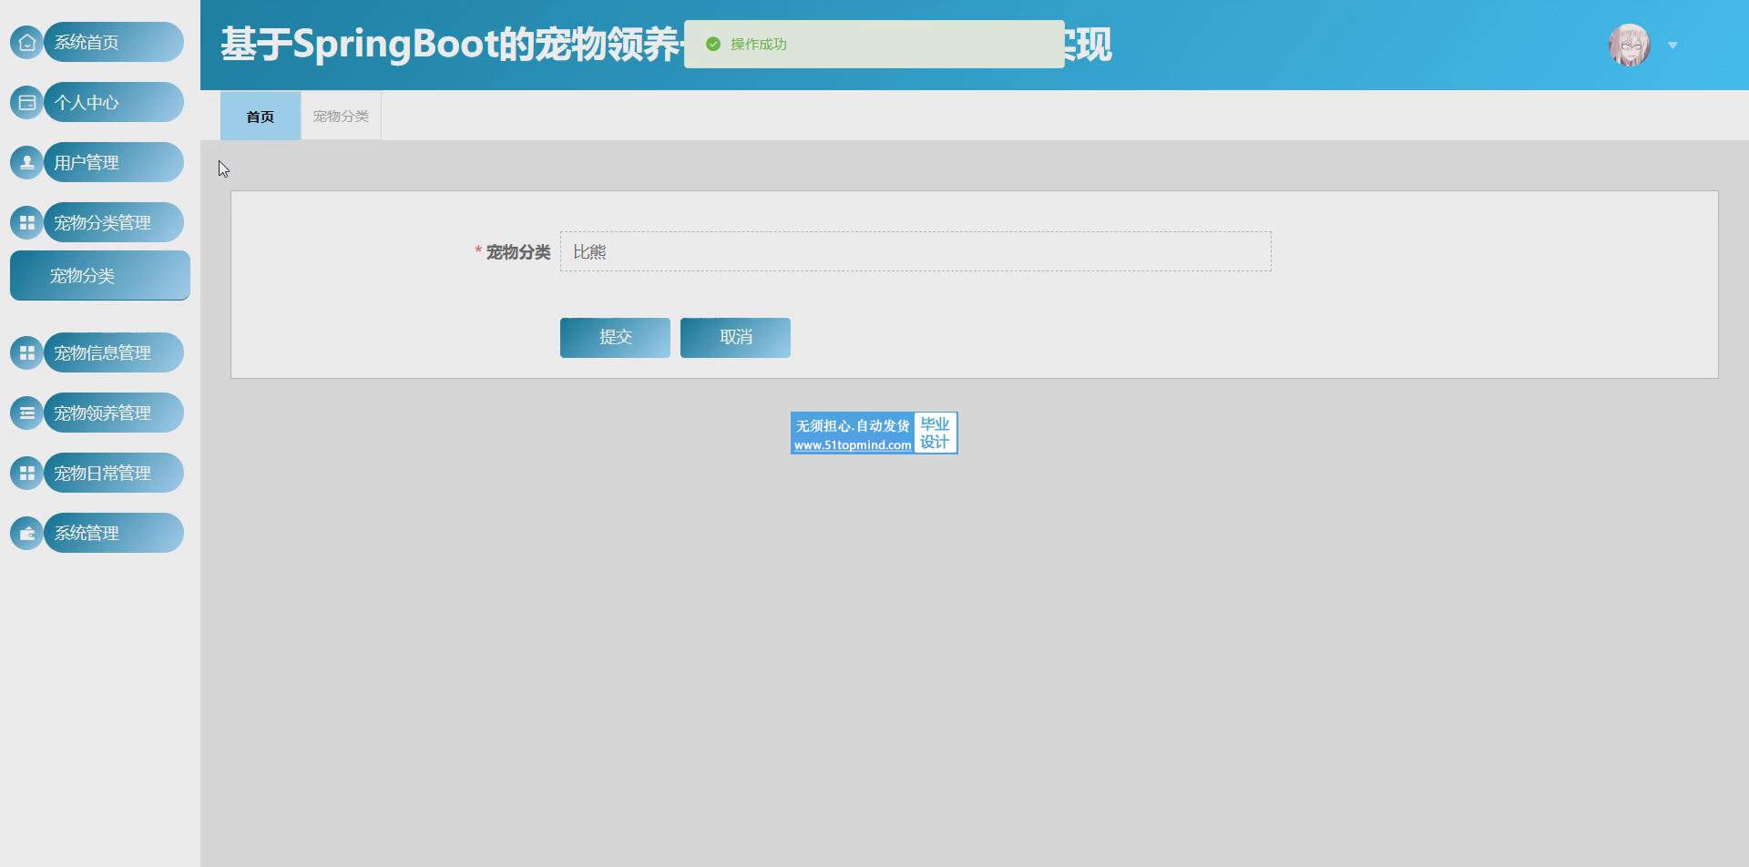Select the 宠物分类 breadcrumb tab
Screen dimensions: 1749x867
pyautogui.click(x=341, y=117)
